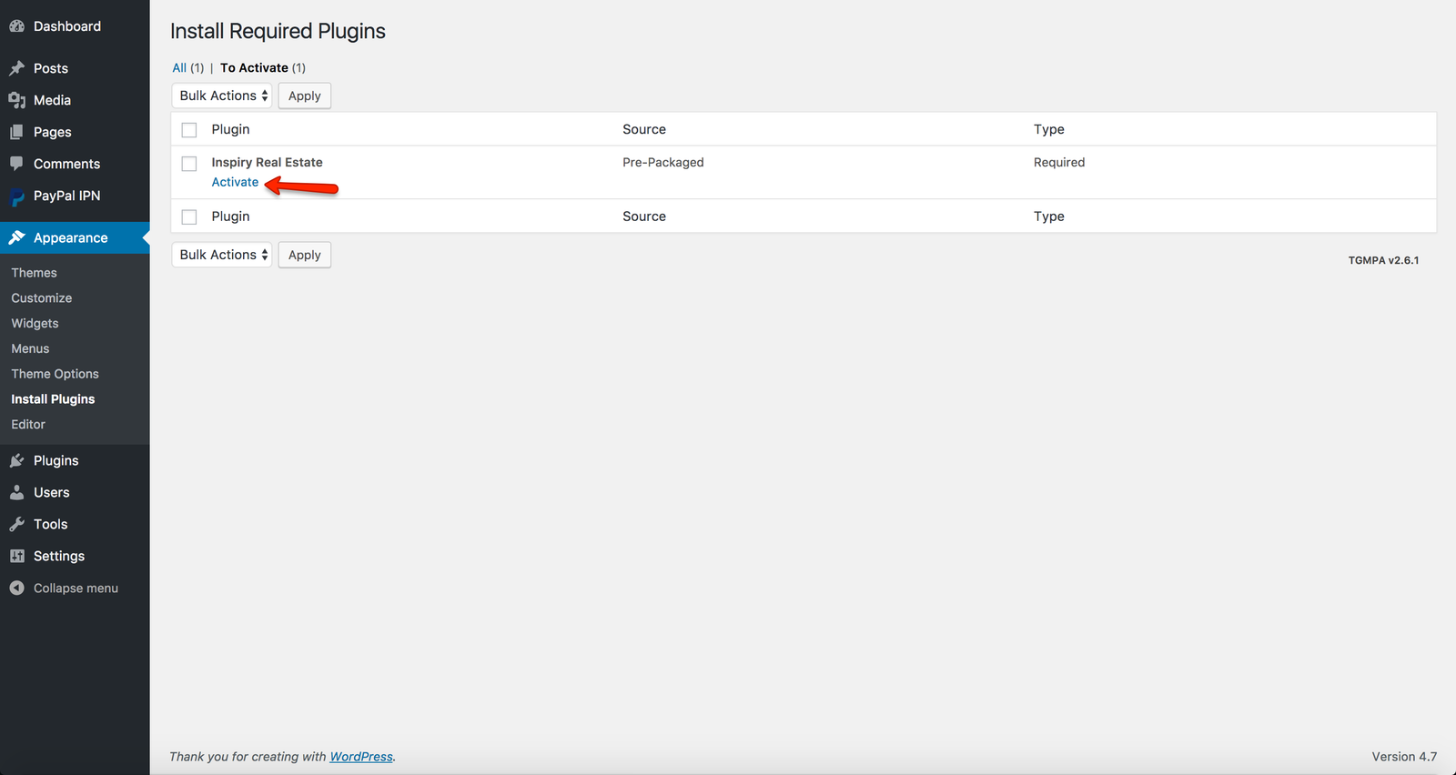Click the top Apply button
This screenshot has width=1456, height=775.
(x=305, y=96)
